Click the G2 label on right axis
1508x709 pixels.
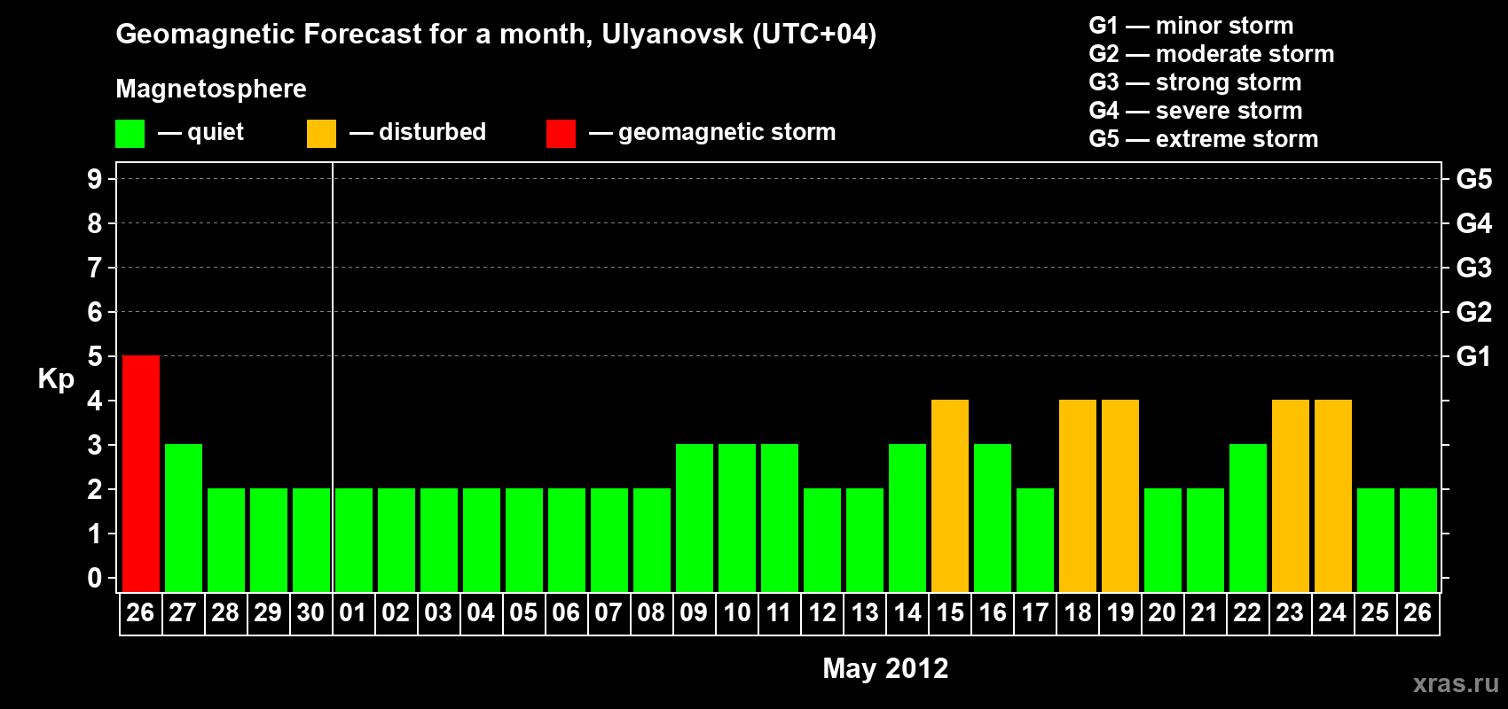pyautogui.click(x=1474, y=312)
